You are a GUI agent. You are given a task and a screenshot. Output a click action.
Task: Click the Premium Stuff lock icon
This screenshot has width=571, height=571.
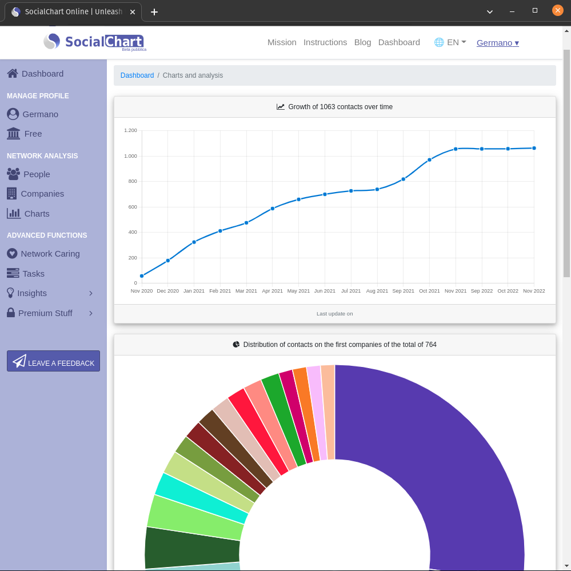point(11,313)
